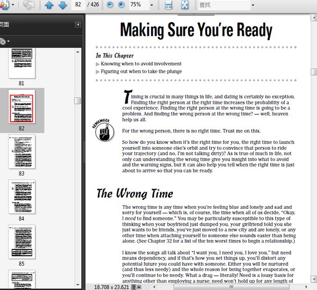Open page 83 thumbnail

[x=22, y=152]
